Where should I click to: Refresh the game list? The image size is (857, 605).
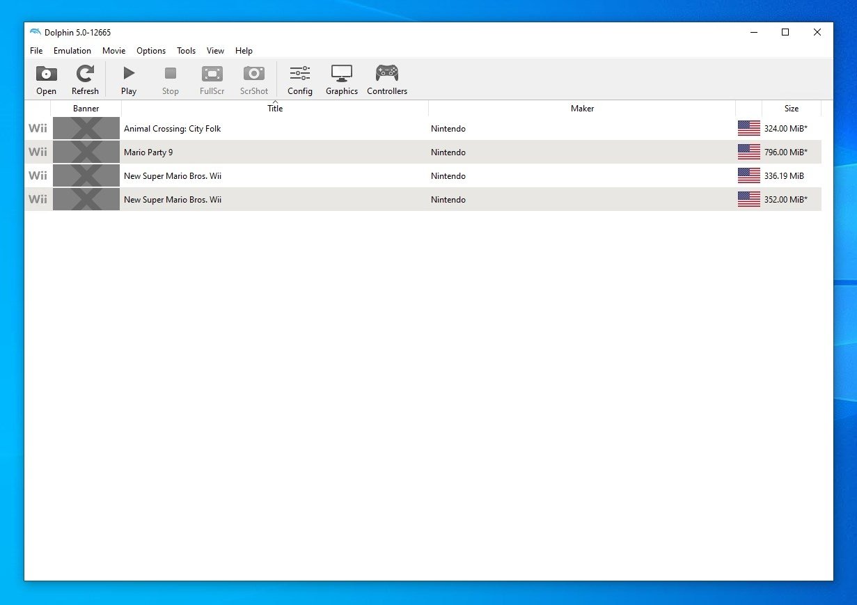click(x=85, y=80)
